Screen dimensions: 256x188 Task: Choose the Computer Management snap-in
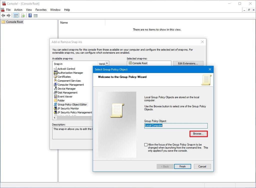[x=70, y=84]
